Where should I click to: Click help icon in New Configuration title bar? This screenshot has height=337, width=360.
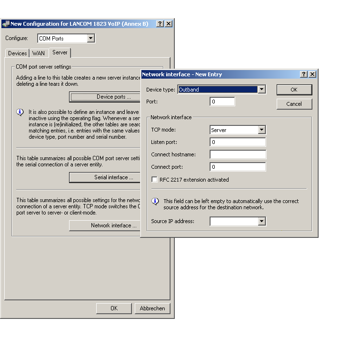coord(160,24)
